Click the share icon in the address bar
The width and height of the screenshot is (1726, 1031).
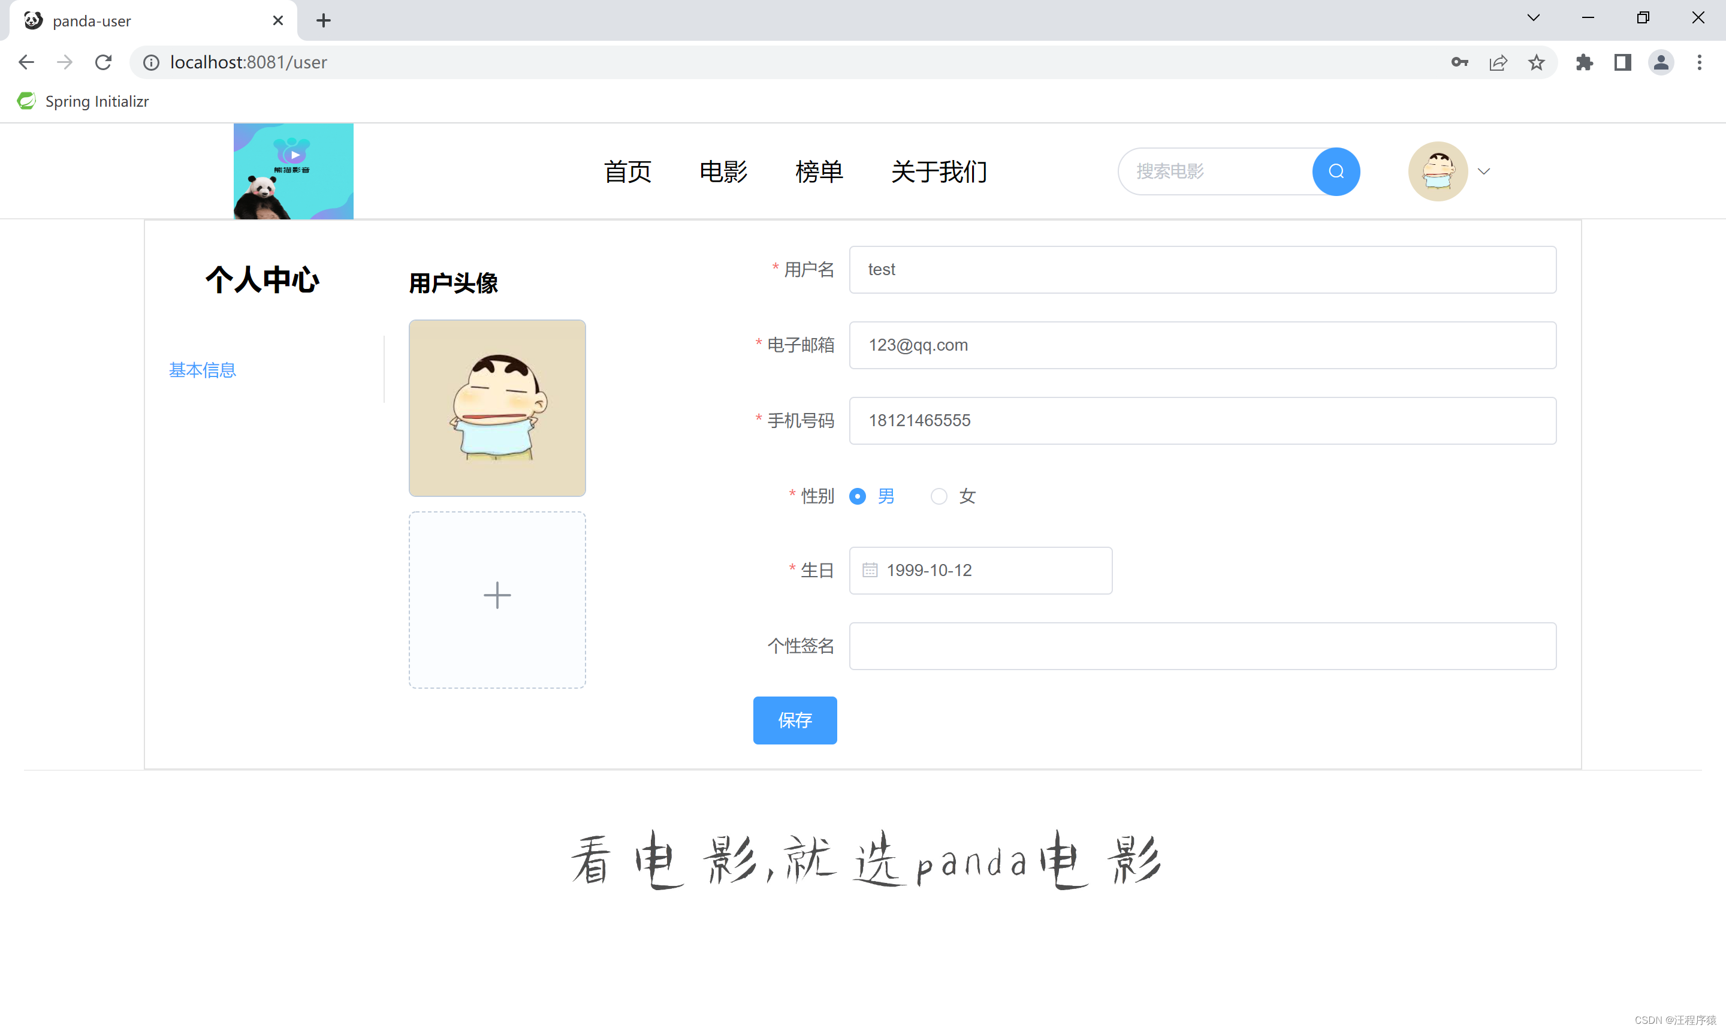(1498, 62)
